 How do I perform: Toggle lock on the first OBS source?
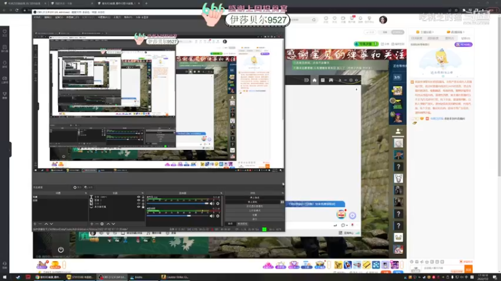tap(143, 197)
